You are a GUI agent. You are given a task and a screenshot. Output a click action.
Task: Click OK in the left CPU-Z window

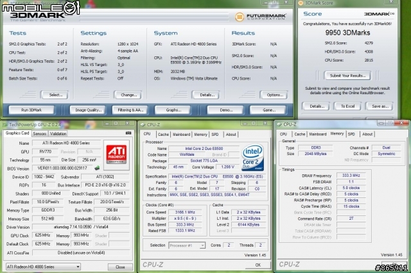click(258, 265)
